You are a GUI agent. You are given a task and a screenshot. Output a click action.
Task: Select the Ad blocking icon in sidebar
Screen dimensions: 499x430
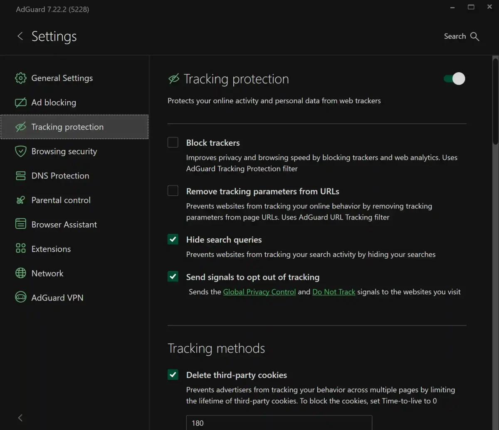pyautogui.click(x=20, y=103)
